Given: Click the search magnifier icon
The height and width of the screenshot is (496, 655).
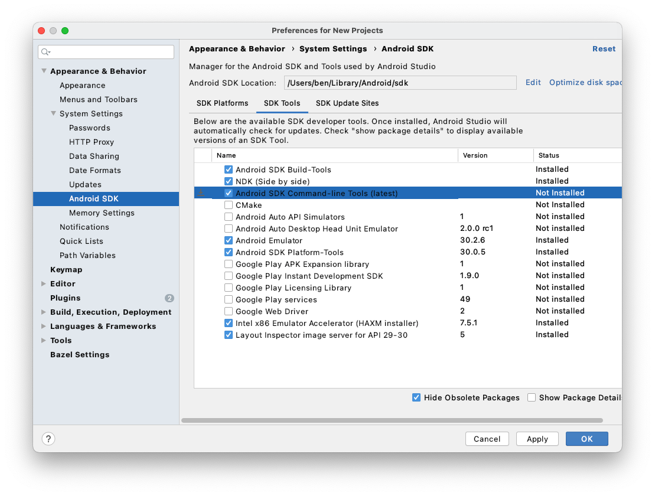Looking at the screenshot, I should pyautogui.click(x=45, y=52).
